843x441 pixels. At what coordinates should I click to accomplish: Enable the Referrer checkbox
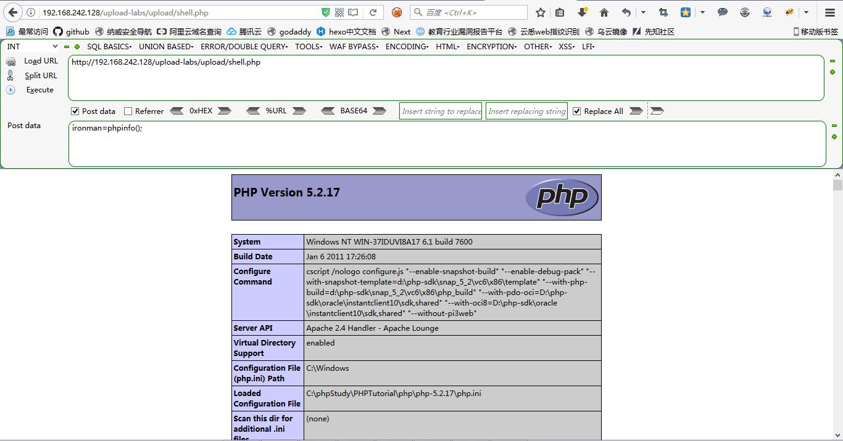pyautogui.click(x=128, y=111)
